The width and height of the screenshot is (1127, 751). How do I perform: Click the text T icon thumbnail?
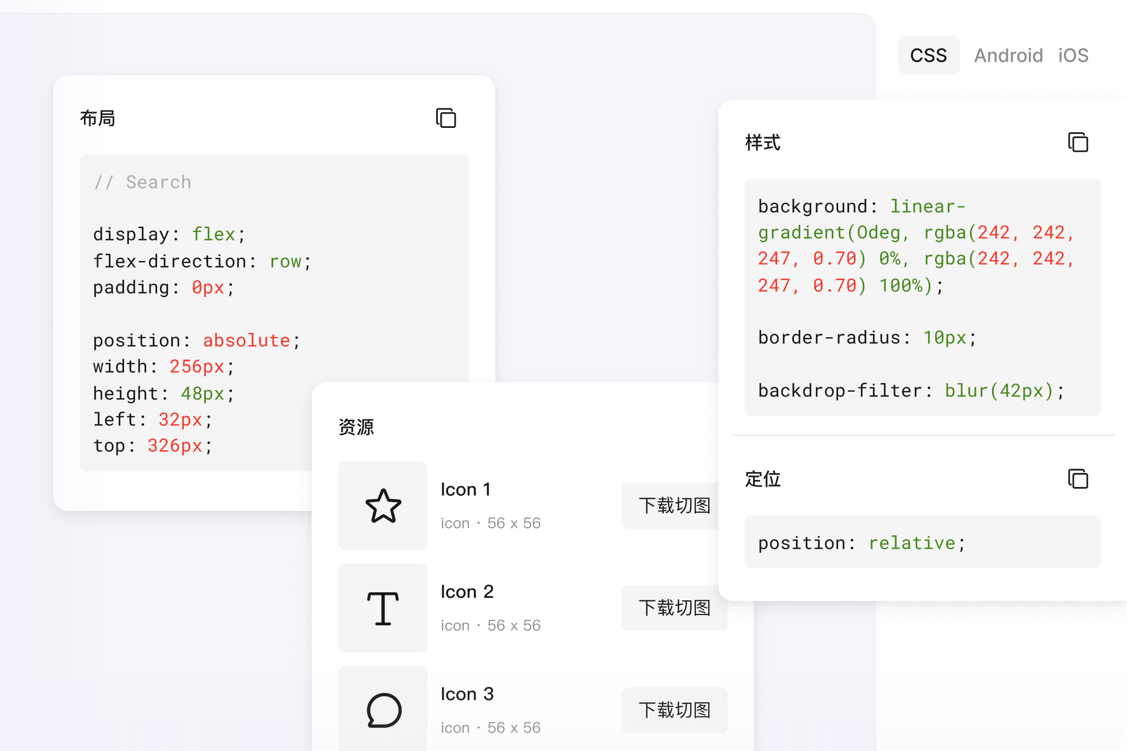tap(383, 608)
